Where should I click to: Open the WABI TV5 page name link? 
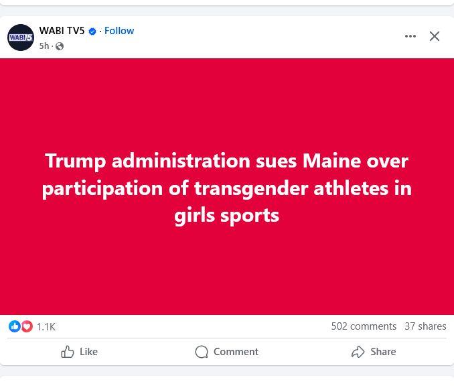pos(62,31)
